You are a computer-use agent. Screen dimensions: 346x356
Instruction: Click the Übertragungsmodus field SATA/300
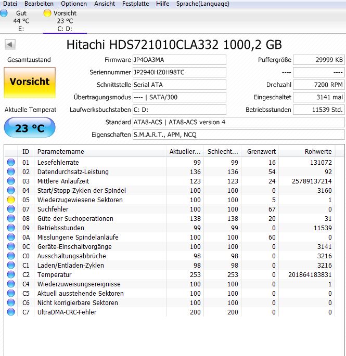point(180,97)
